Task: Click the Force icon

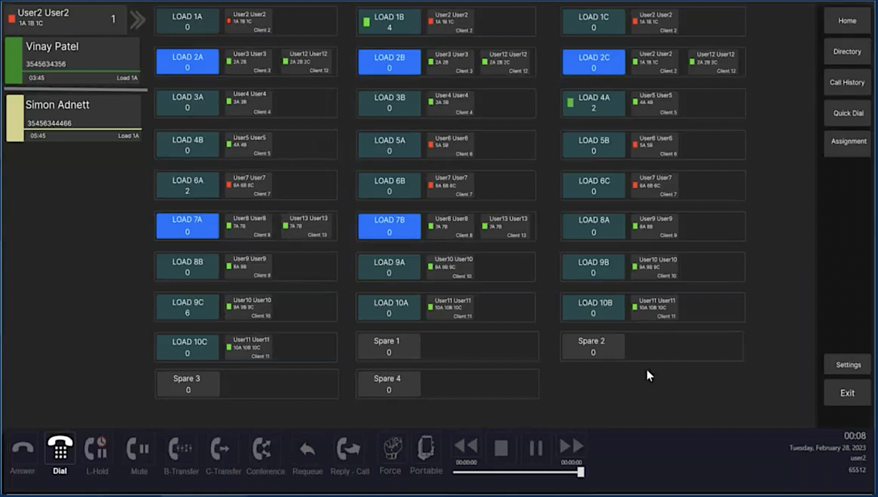Action: click(390, 448)
